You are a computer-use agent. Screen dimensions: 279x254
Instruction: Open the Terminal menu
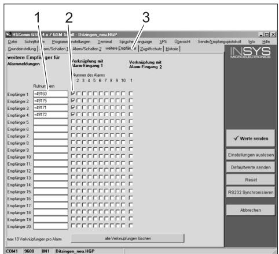click(105, 42)
